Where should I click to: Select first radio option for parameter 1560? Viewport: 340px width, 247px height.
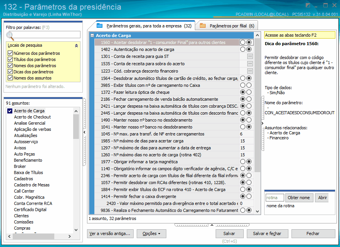click(x=243, y=42)
